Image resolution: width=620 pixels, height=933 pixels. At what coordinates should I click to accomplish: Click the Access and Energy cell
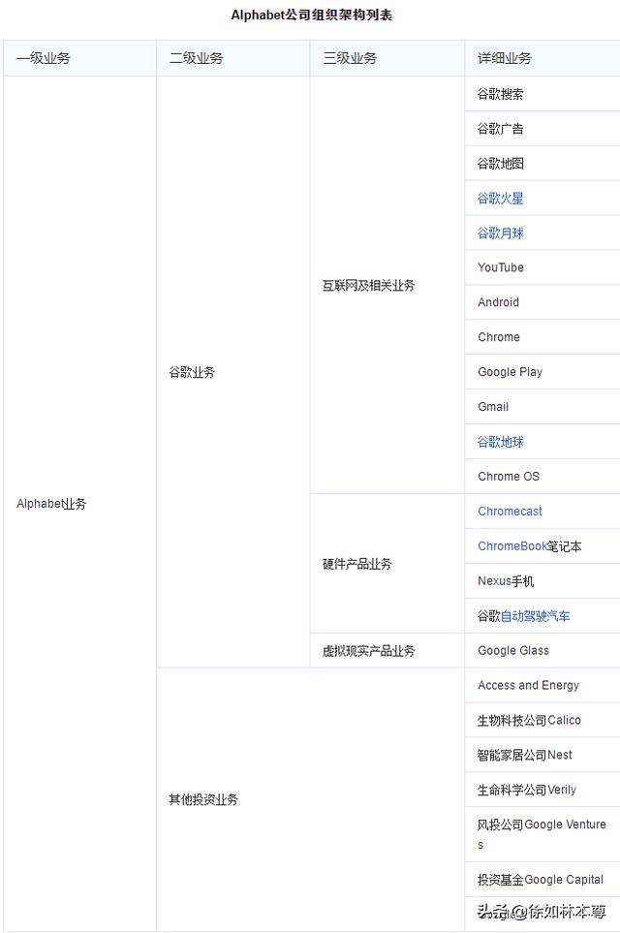pos(542,686)
